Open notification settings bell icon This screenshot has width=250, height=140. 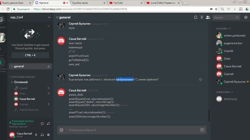click(195, 17)
